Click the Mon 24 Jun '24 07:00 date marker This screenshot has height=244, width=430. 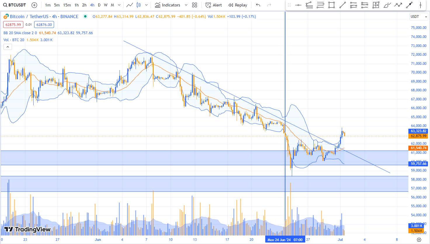click(x=285, y=240)
